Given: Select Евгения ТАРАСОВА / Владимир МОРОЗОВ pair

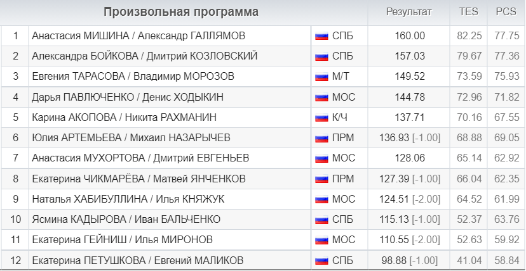Looking at the screenshot, I should click(x=133, y=77).
